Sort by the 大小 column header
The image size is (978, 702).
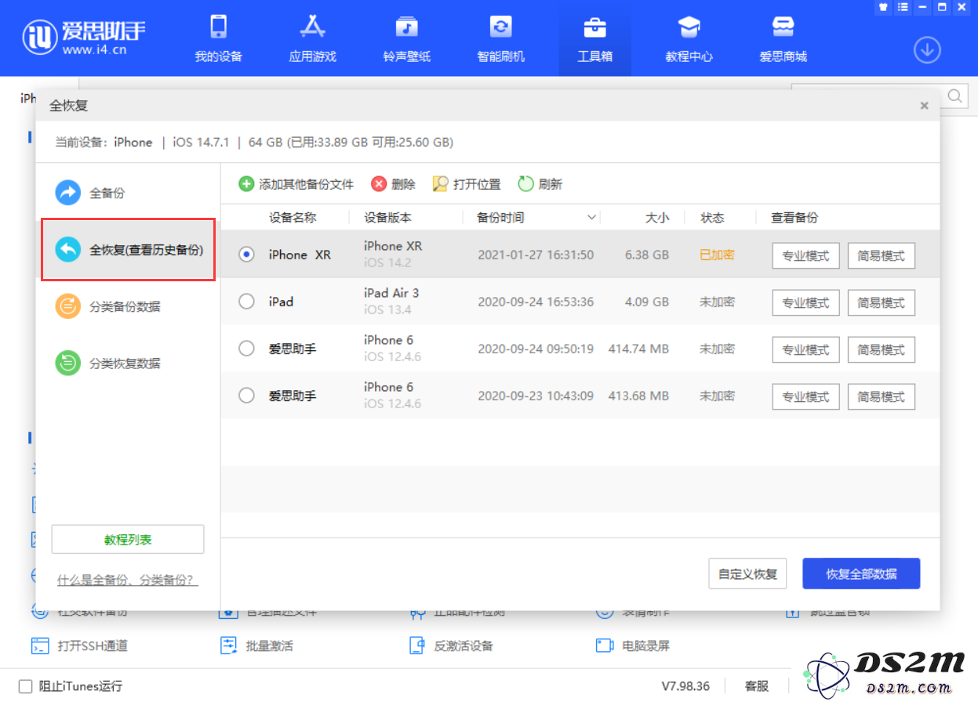coord(657,218)
